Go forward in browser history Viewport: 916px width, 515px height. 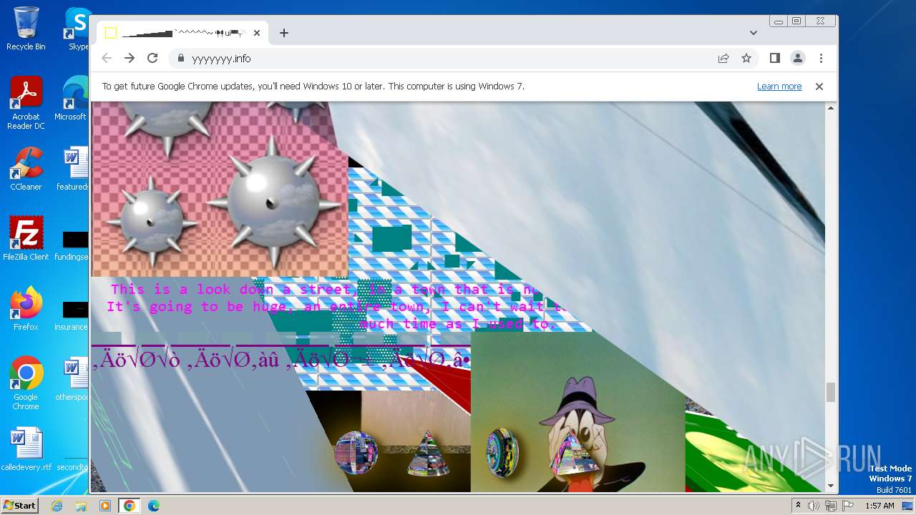(130, 58)
